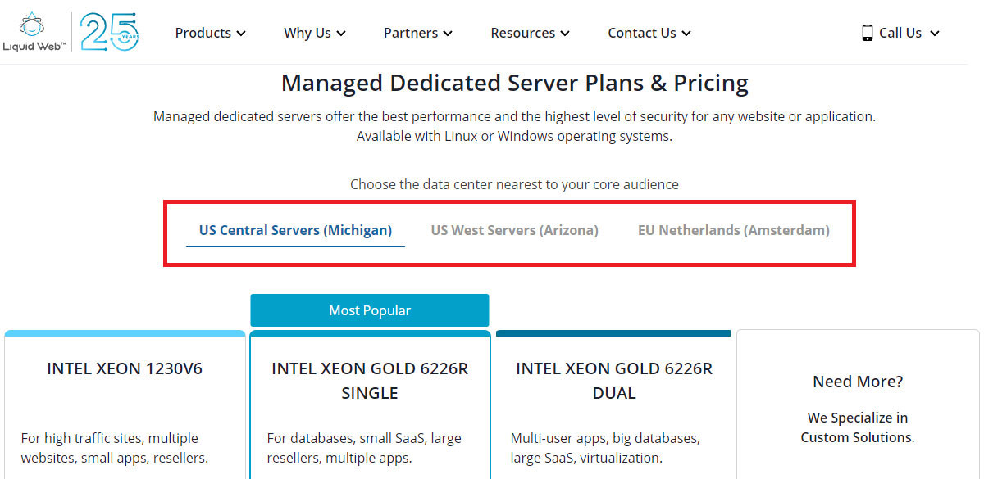Screen dimensions: 984x479
Task: Click the 25 Years anniversary badge
Action: point(109,32)
